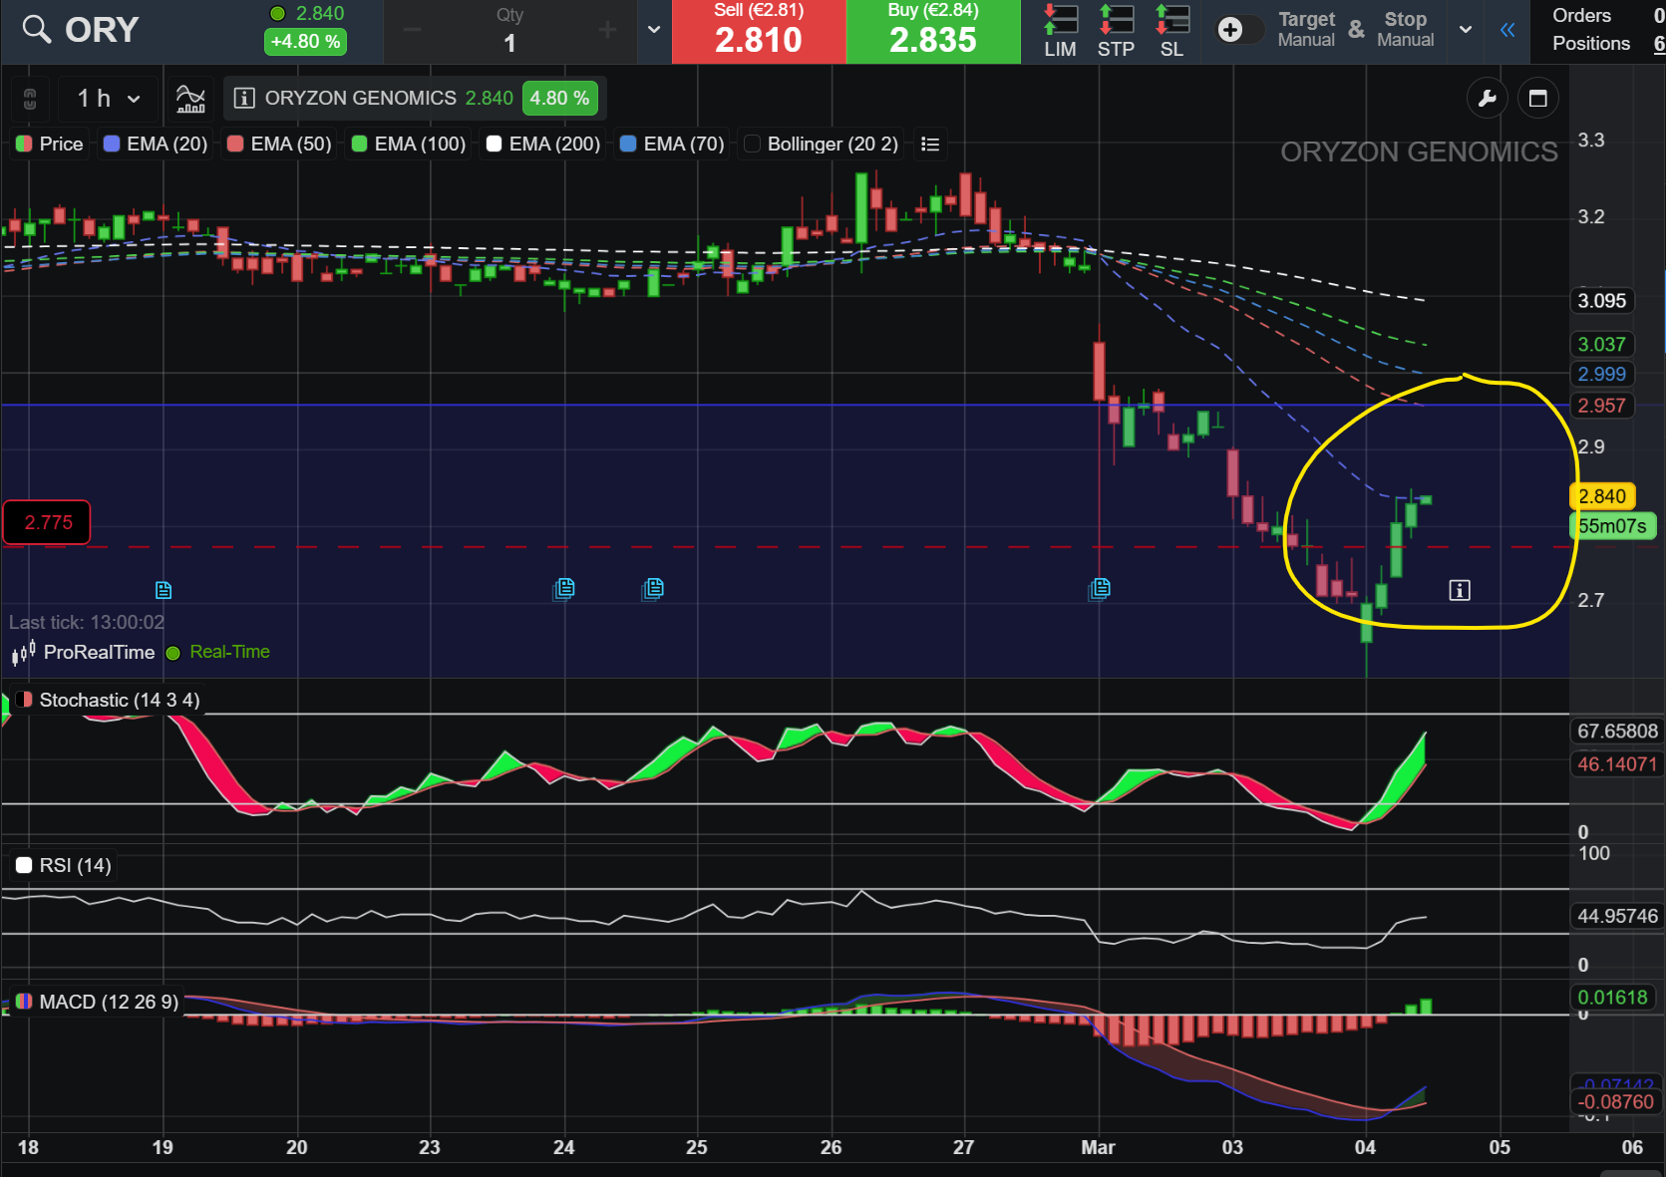
Task: Click the ProRealTime logo
Action: [x=83, y=652]
